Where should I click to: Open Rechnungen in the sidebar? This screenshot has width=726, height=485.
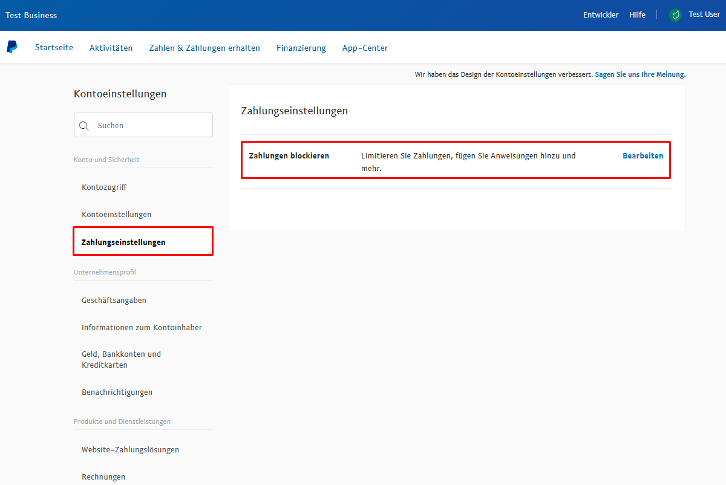pyautogui.click(x=103, y=477)
